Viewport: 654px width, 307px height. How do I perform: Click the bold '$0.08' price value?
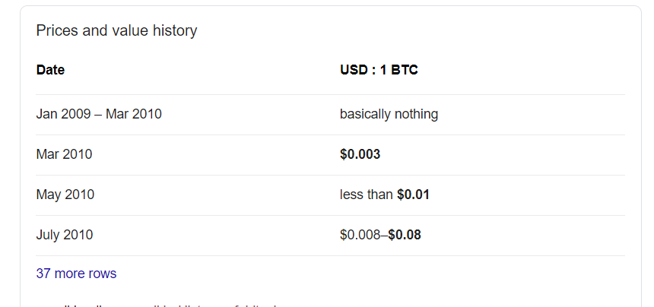(405, 235)
